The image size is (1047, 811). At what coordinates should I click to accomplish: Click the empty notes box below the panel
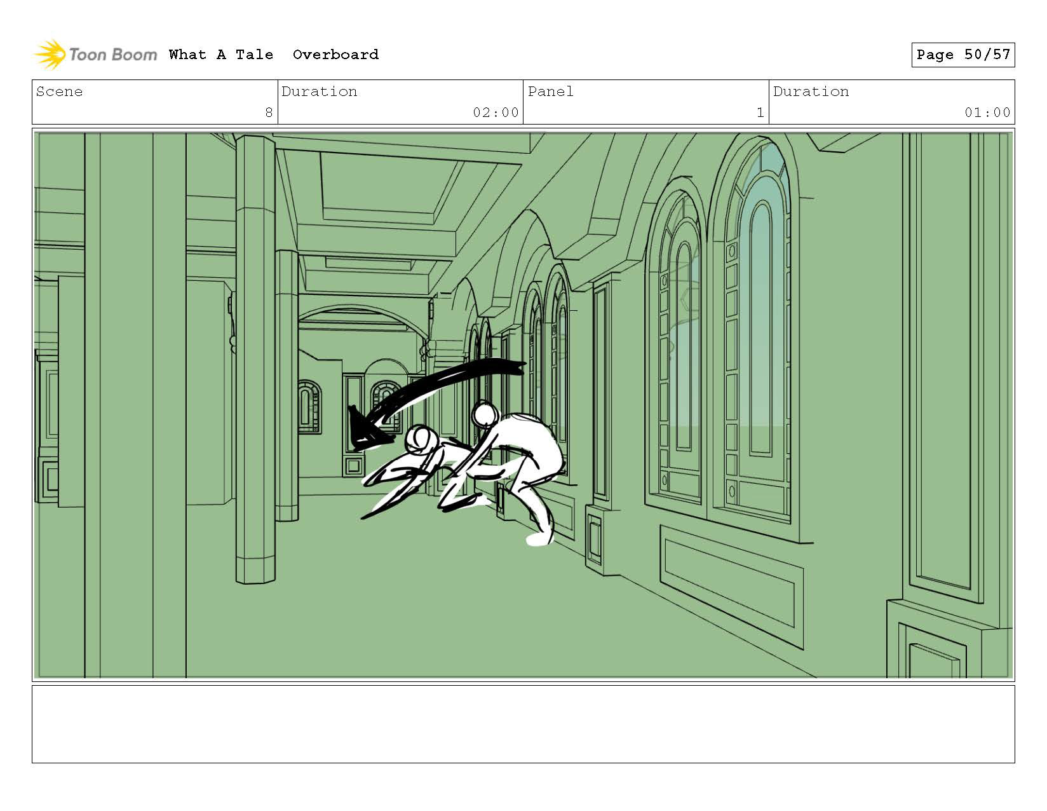coord(523,724)
